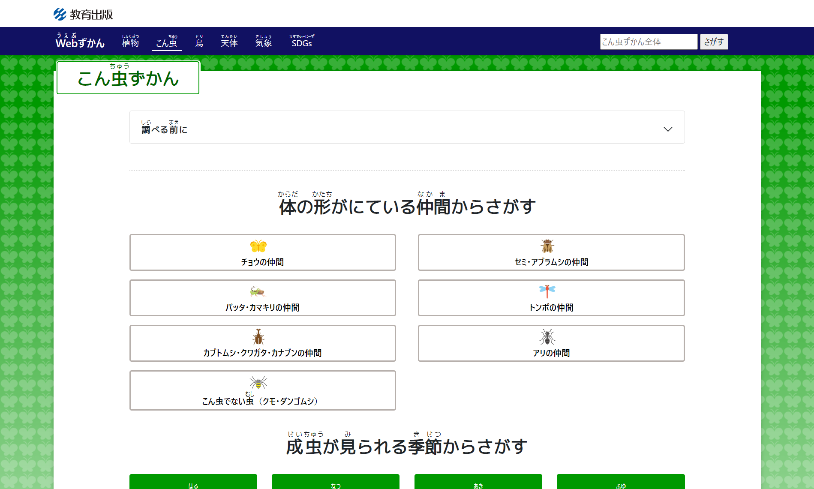The width and height of the screenshot is (814, 489).
Task: Go to Webずかん home
Action: [x=80, y=41]
